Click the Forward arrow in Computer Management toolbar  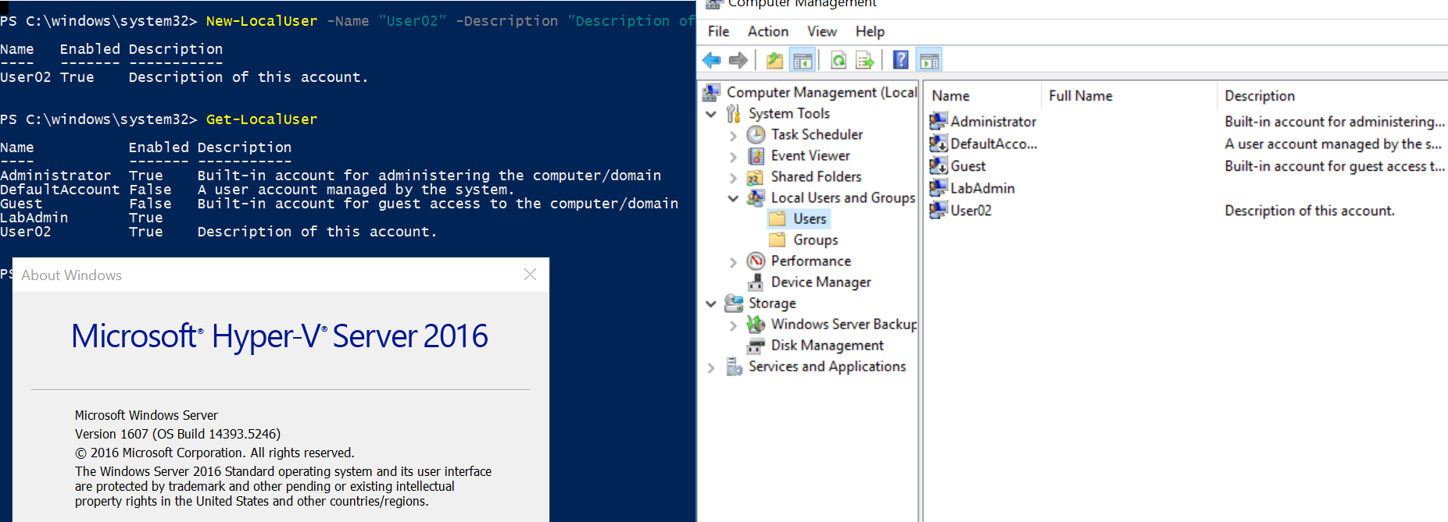click(738, 60)
